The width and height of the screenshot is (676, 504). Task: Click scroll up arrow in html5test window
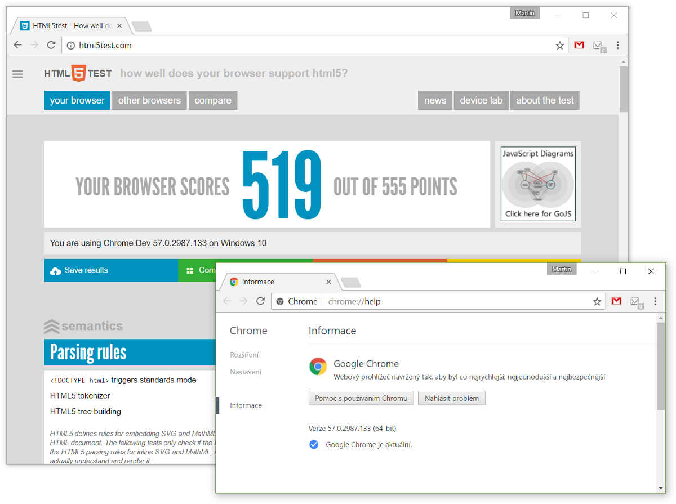coord(623,61)
